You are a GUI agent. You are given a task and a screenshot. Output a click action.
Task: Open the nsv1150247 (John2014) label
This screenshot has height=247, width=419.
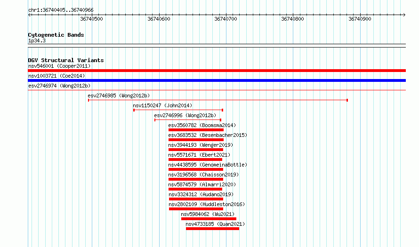162,105
